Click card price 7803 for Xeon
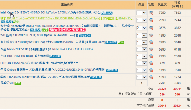 tap(177, 13)
